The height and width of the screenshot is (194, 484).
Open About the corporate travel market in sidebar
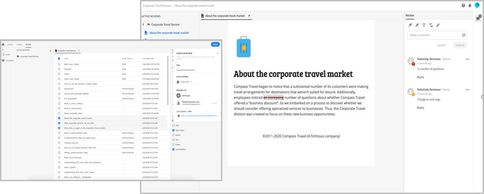[169, 33]
